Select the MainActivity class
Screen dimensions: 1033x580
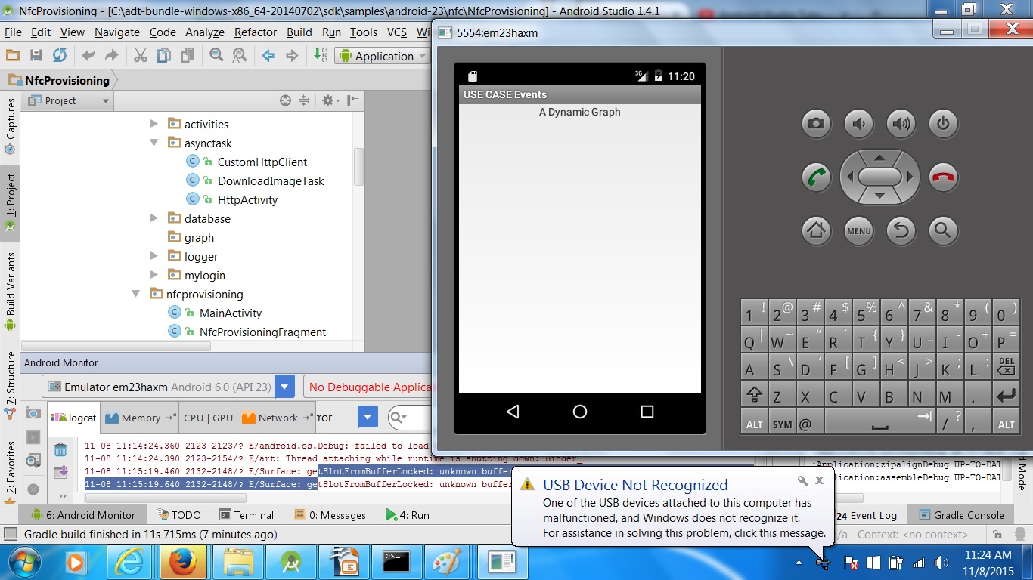click(x=231, y=313)
